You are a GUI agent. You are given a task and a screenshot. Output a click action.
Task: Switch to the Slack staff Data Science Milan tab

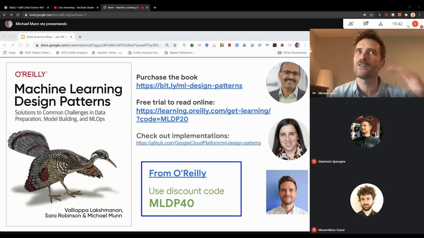[26, 7]
